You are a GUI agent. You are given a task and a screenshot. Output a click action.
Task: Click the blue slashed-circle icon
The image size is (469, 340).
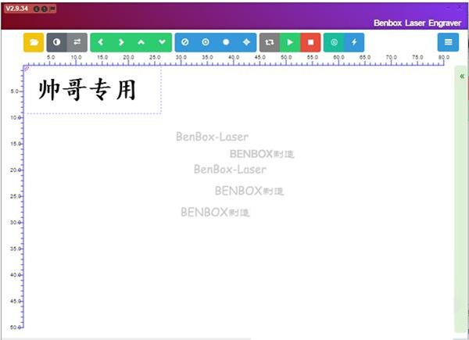pos(184,42)
